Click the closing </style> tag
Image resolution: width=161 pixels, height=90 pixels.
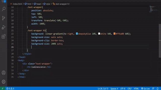(x=27, y=54)
